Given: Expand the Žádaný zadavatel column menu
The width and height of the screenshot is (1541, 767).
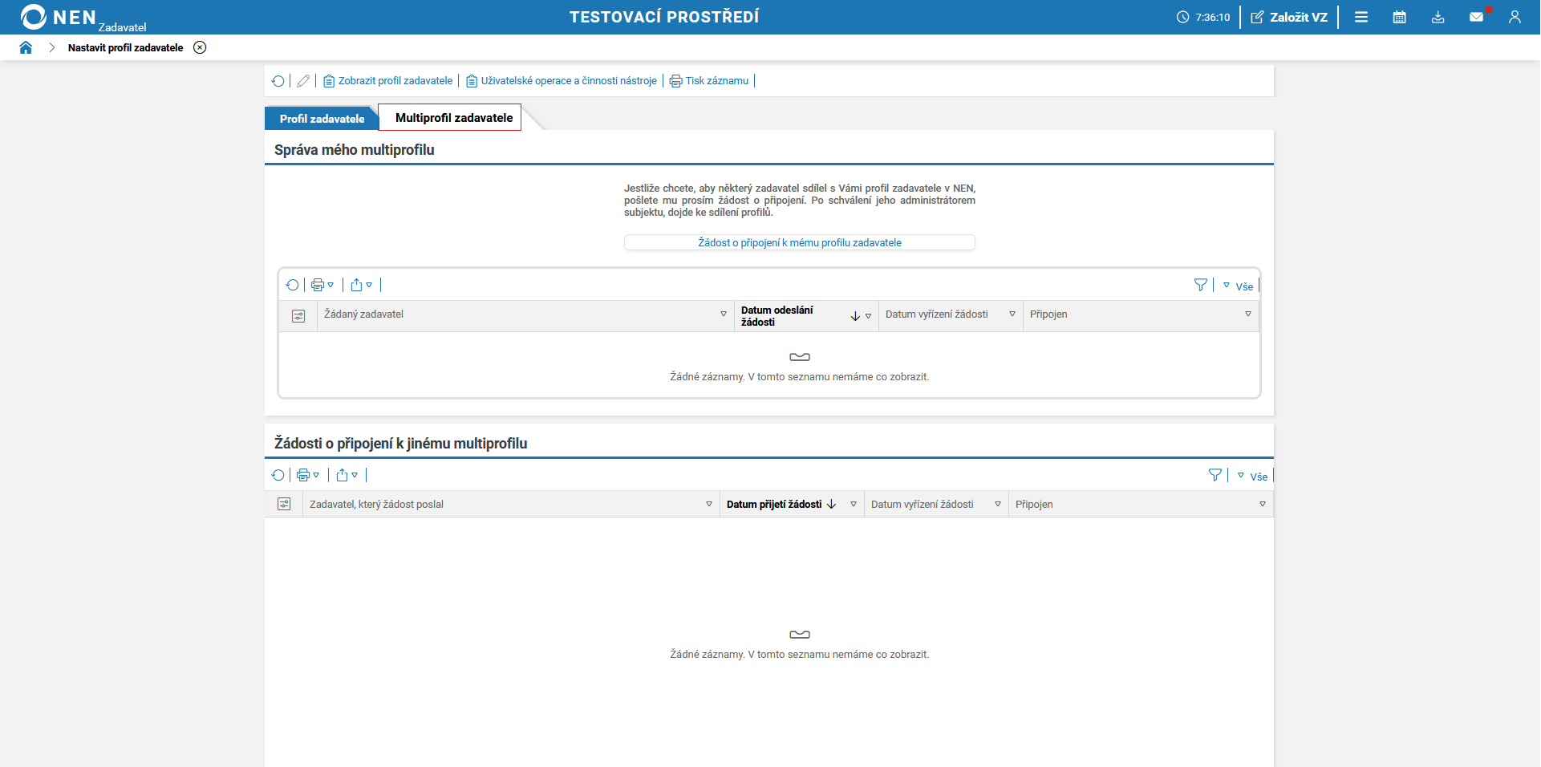Looking at the screenshot, I should 724,314.
